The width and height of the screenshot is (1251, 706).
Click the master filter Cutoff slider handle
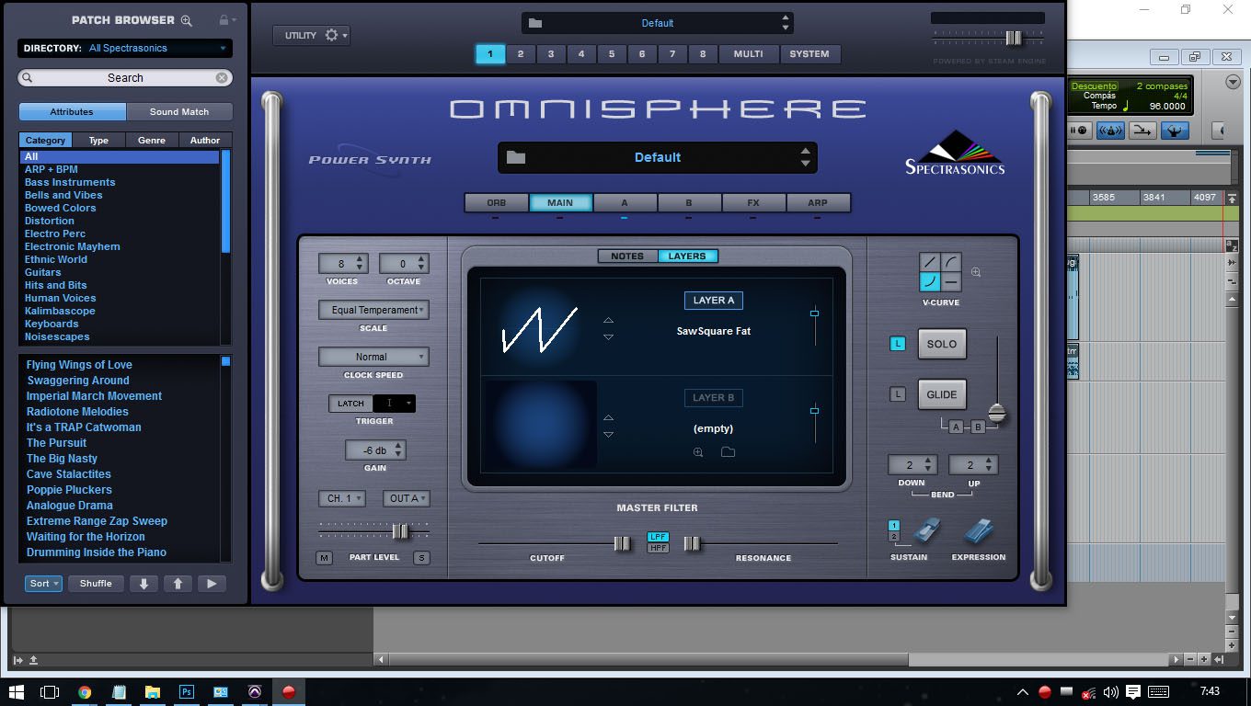tap(622, 544)
